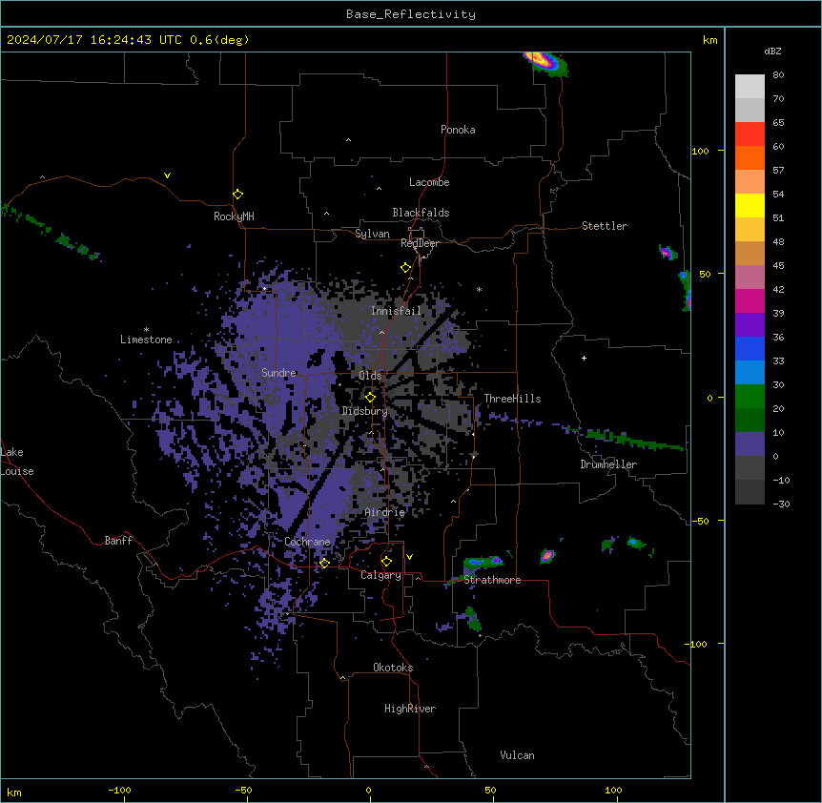The height and width of the screenshot is (803, 822).
Task: Click the white plus marker north of Drumheller
Action: coord(584,358)
